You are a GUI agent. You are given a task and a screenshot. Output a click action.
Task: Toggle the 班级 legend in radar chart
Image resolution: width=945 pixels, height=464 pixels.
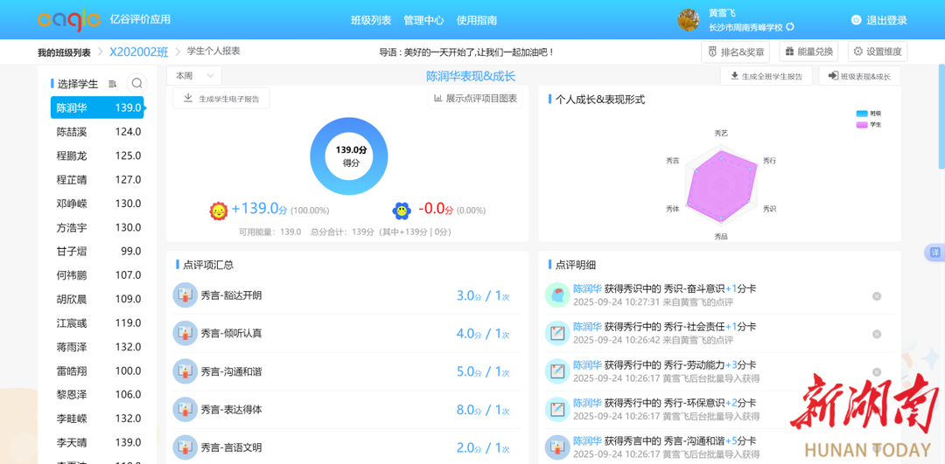868,114
